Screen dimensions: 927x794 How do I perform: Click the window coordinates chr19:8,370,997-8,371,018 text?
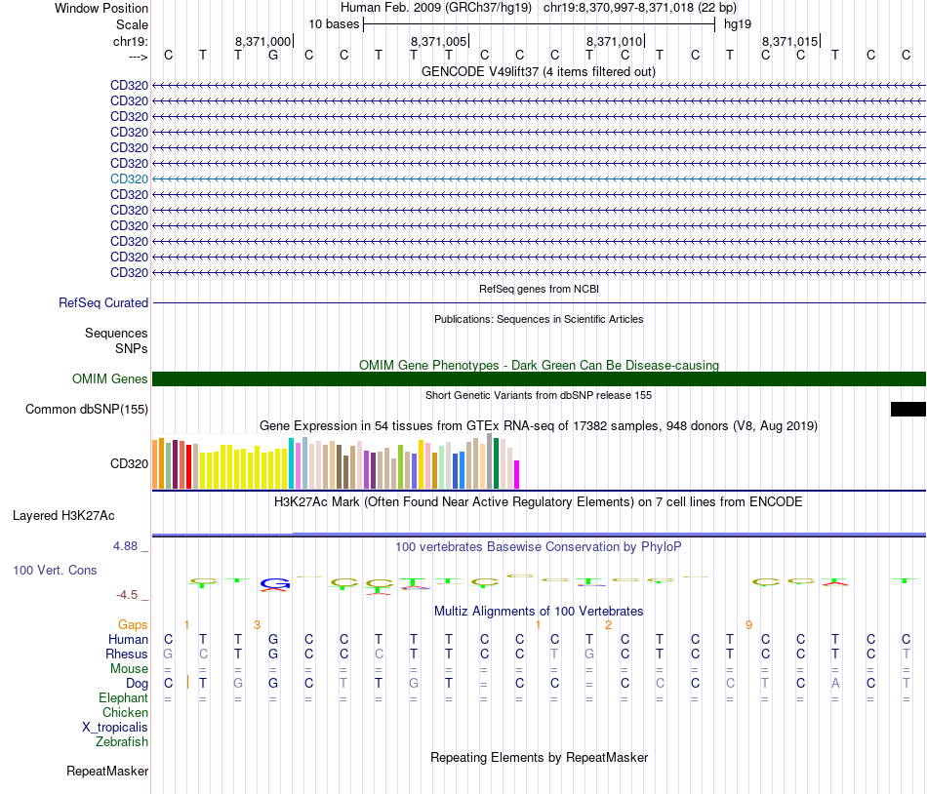tap(640, 8)
